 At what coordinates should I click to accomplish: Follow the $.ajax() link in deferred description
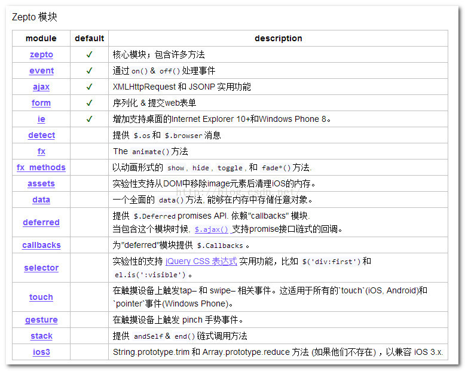coord(212,229)
